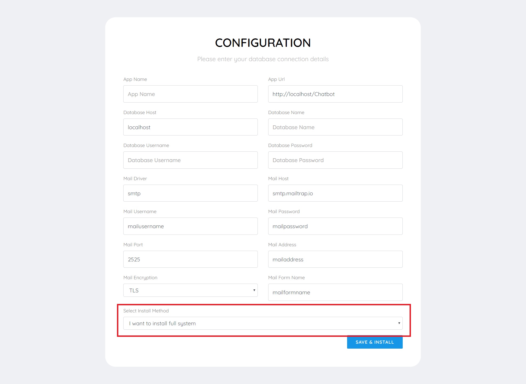Click the Database Password field
The width and height of the screenshot is (526, 384).
335,160
